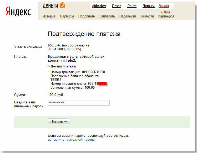Go to Перевести section
197x153 pixels.
128,16
